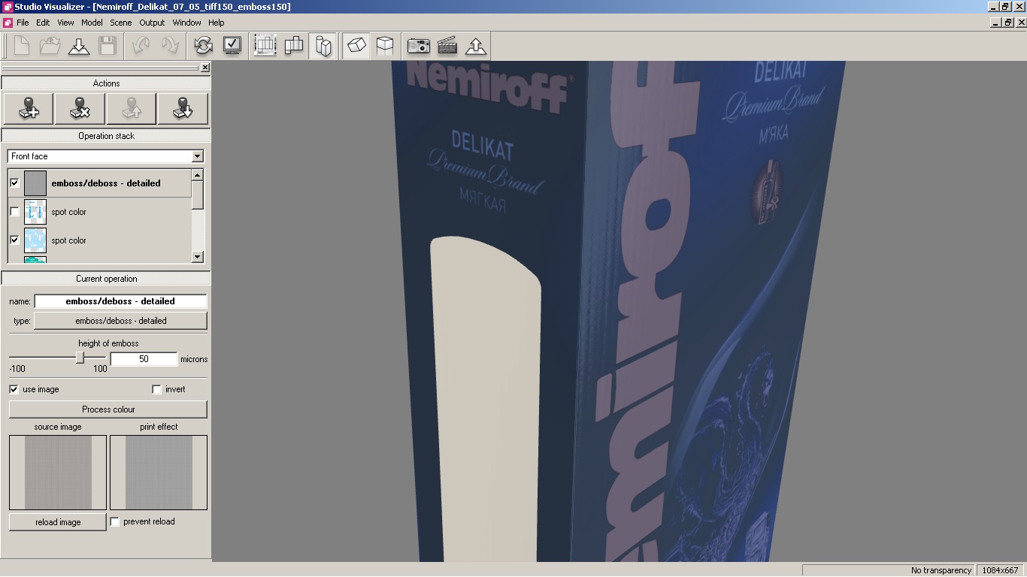Click the height of emboss slider handle
The image size is (1027, 577).
coord(80,358)
